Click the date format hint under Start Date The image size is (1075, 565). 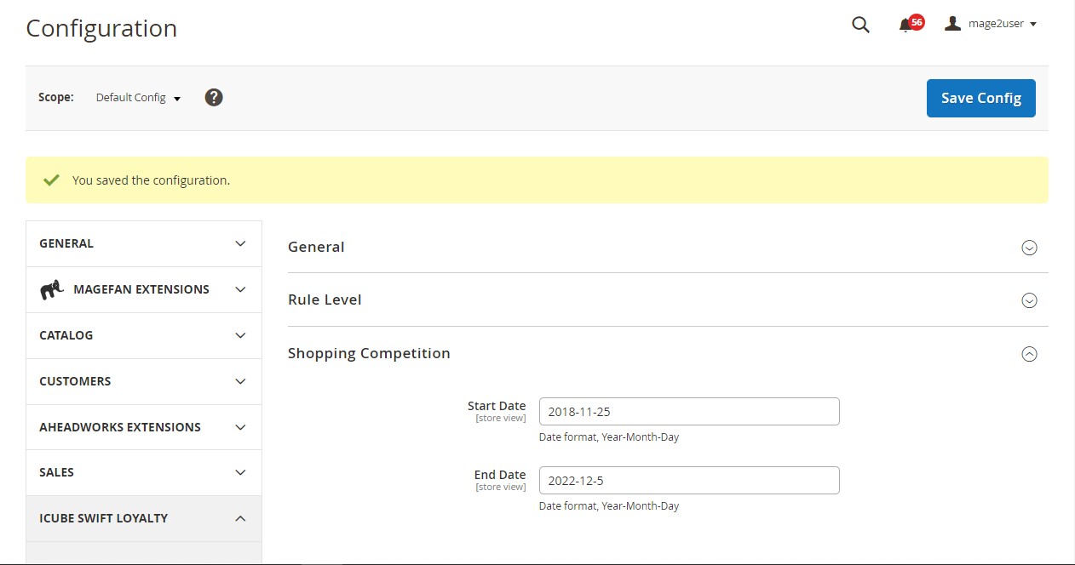tap(609, 437)
